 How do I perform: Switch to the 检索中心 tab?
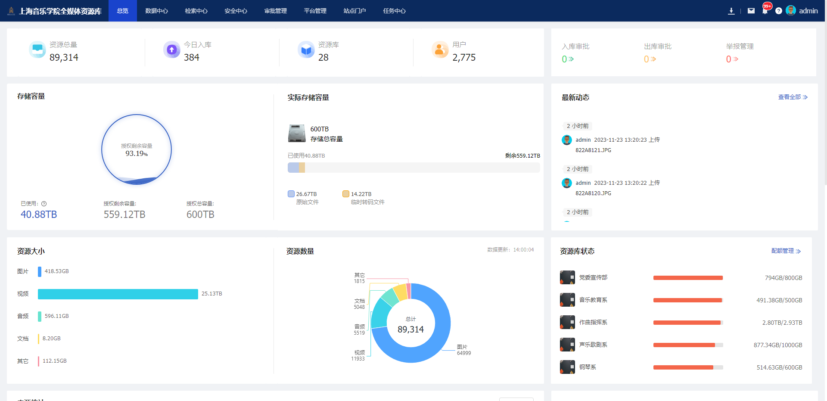[196, 11]
